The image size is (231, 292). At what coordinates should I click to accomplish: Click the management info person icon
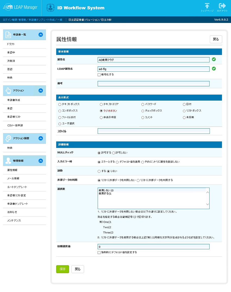tap(8, 161)
